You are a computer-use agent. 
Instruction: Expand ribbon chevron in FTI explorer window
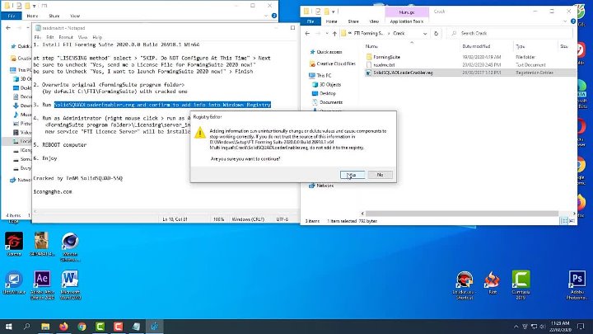[266, 16]
